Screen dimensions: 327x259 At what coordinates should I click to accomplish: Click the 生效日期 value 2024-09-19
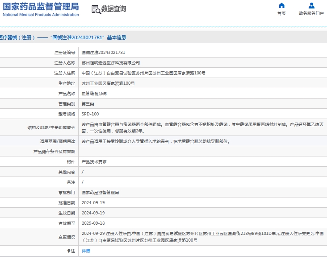(x=93, y=213)
